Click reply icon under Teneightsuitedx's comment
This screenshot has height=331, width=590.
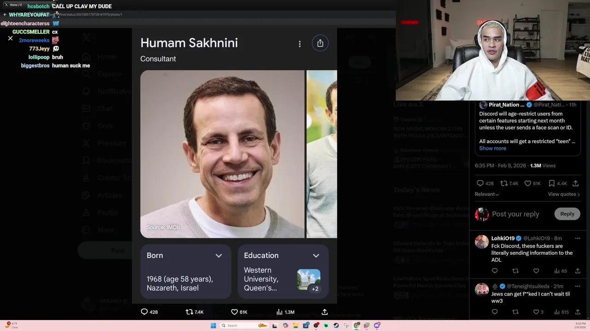[495, 312]
